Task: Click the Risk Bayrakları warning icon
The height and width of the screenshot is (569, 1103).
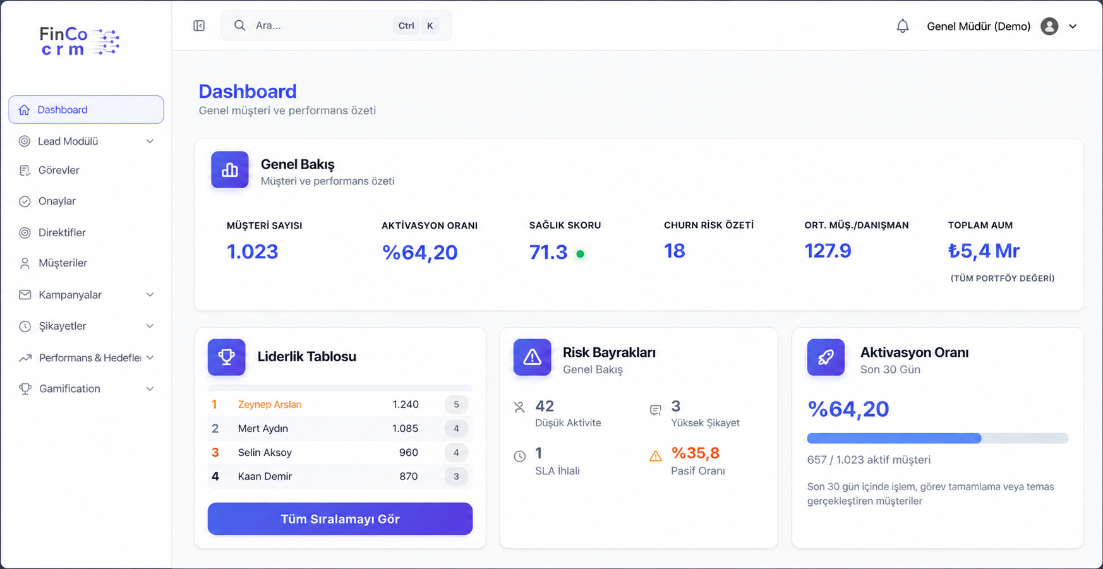Action: coord(532,357)
